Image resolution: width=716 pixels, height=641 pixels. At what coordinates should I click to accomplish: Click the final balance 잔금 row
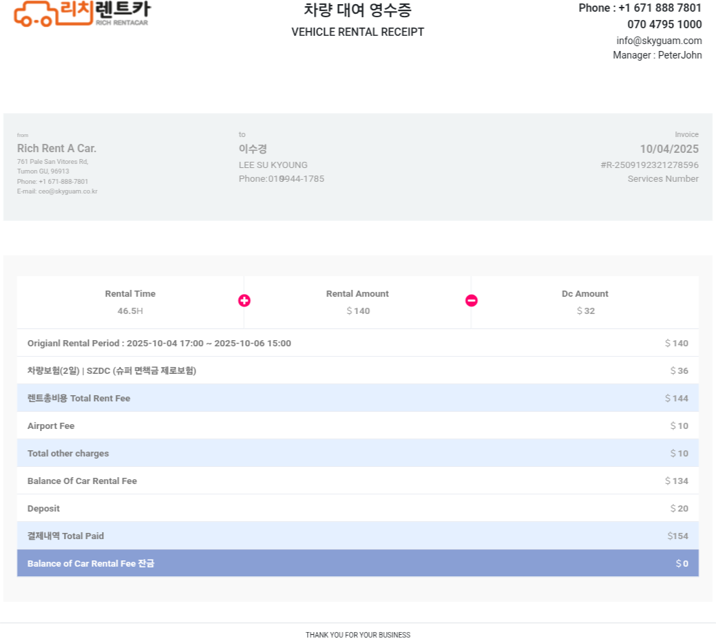(357, 563)
